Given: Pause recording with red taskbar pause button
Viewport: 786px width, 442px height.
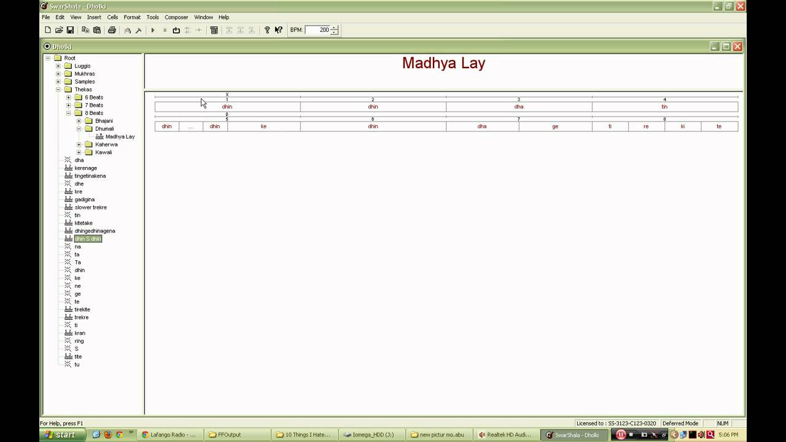Looking at the screenshot, I should pos(621,435).
